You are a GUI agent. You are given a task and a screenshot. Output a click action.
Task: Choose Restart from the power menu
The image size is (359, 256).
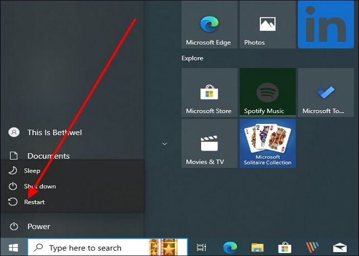[72, 202]
